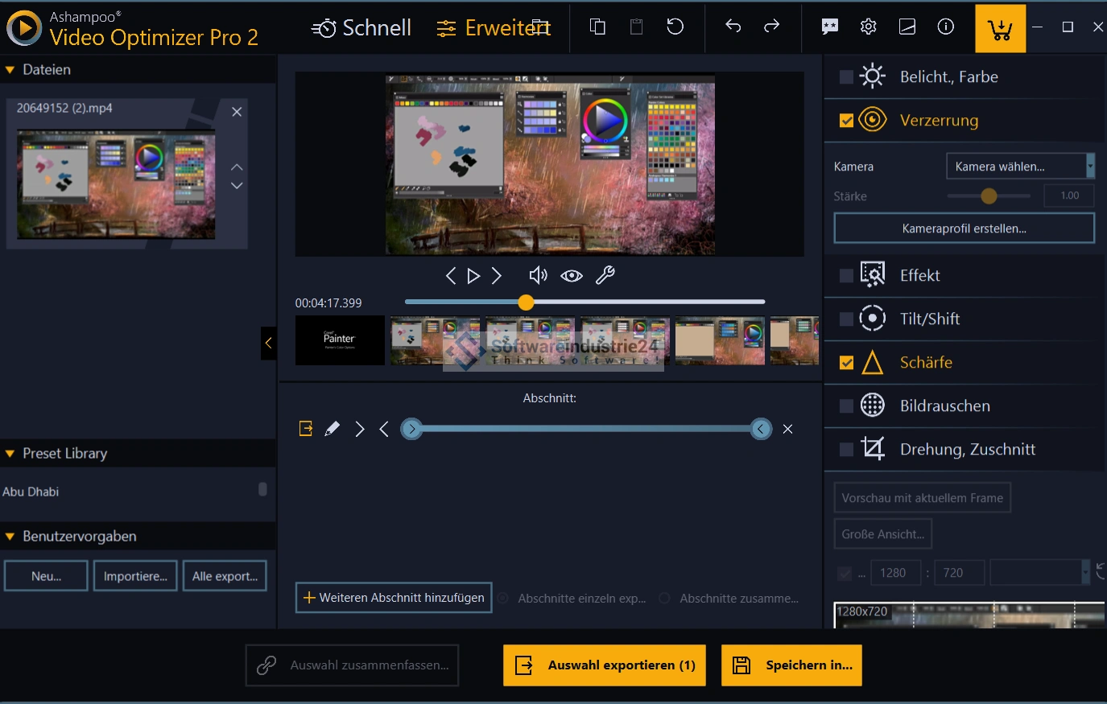Play the video preview

pos(473,276)
